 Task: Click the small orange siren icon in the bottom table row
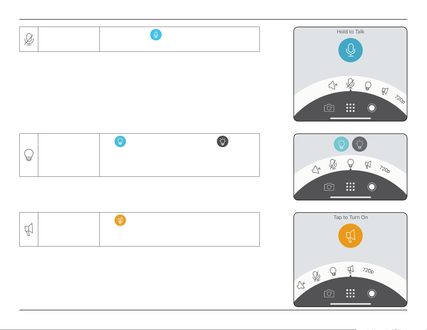coord(120,220)
